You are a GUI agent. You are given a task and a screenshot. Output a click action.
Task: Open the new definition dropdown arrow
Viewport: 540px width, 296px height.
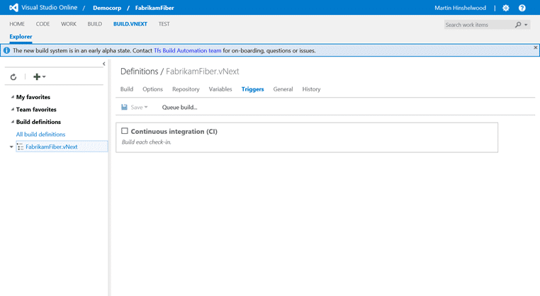44,76
